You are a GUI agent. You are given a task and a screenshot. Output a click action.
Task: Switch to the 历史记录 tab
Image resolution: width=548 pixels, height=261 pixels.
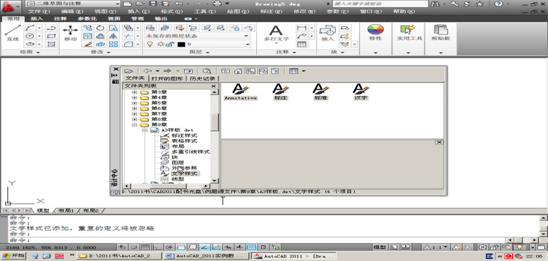click(x=202, y=78)
